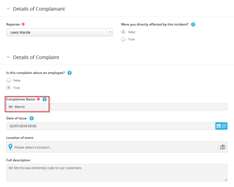Screen dimensions: 234x187
Task: Collapse the Details of Complainant section
Action: point(8,9)
